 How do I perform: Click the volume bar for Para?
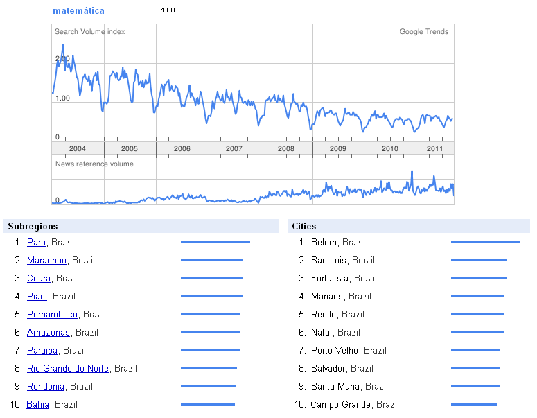click(215, 242)
